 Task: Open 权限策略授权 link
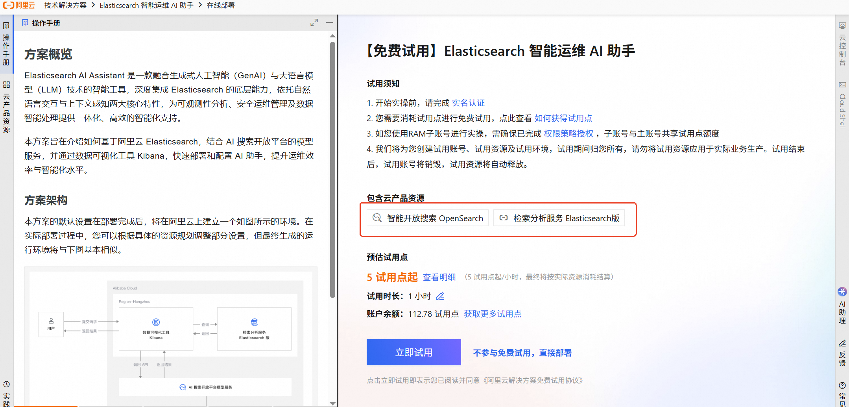[568, 133]
